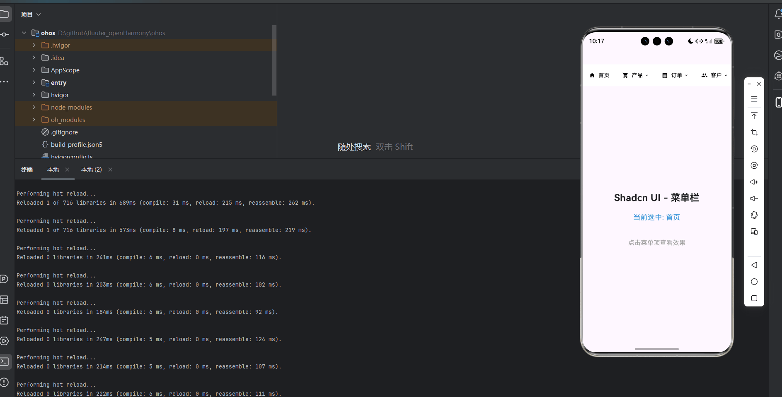Viewport: 782px width, 397px height.
Task: Click the circled P icon in left sidebar
Action: [4, 279]
